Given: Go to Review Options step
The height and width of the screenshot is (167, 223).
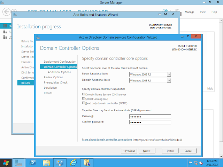Looking at the screenshot, I should pos(53,77).
